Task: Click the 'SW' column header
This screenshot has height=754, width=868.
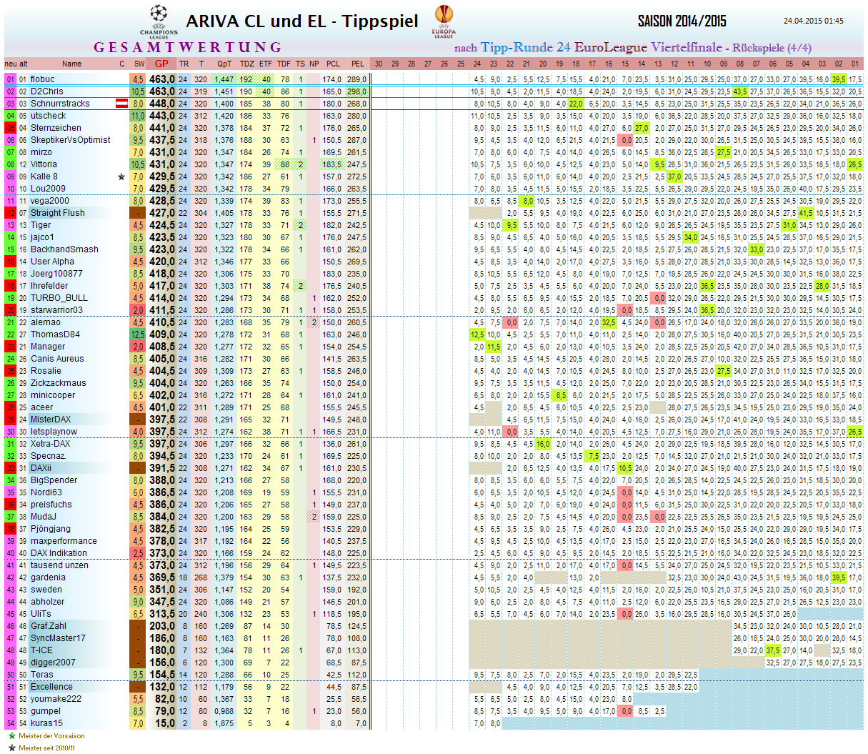Action: [x=139, y=64]
